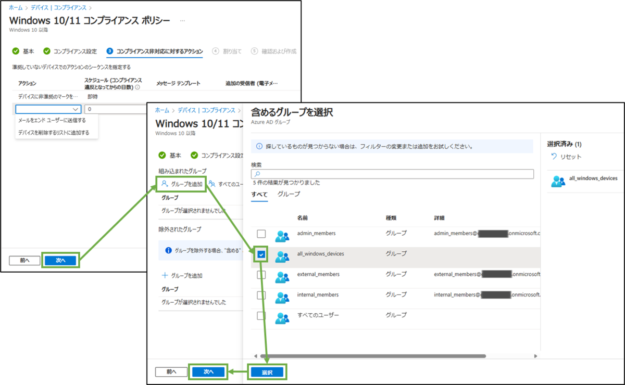Image resolution: width=625 pixels, height=385 pixels.
Task: Click リセット link in selected pane
Action: [x=571, y=157]
